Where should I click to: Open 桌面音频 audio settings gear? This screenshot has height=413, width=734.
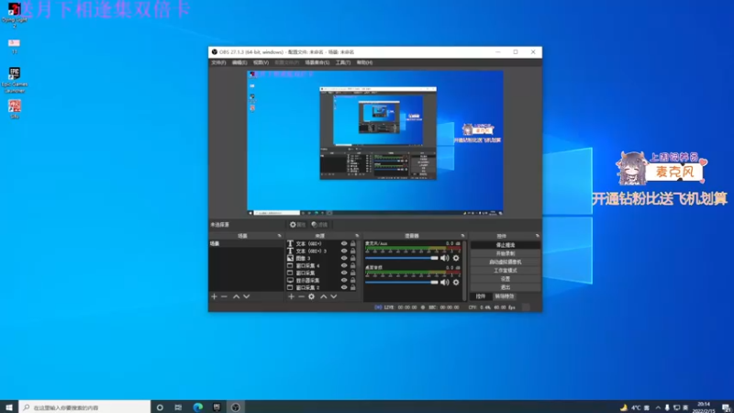tap(456, 283)
